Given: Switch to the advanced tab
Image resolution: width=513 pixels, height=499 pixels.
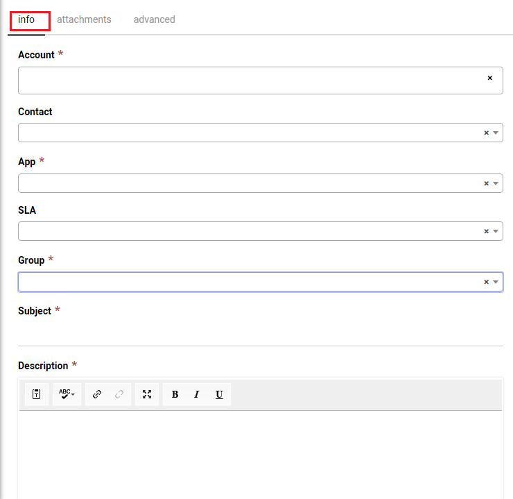Looking at the screenshot, I should pos(154,19).
